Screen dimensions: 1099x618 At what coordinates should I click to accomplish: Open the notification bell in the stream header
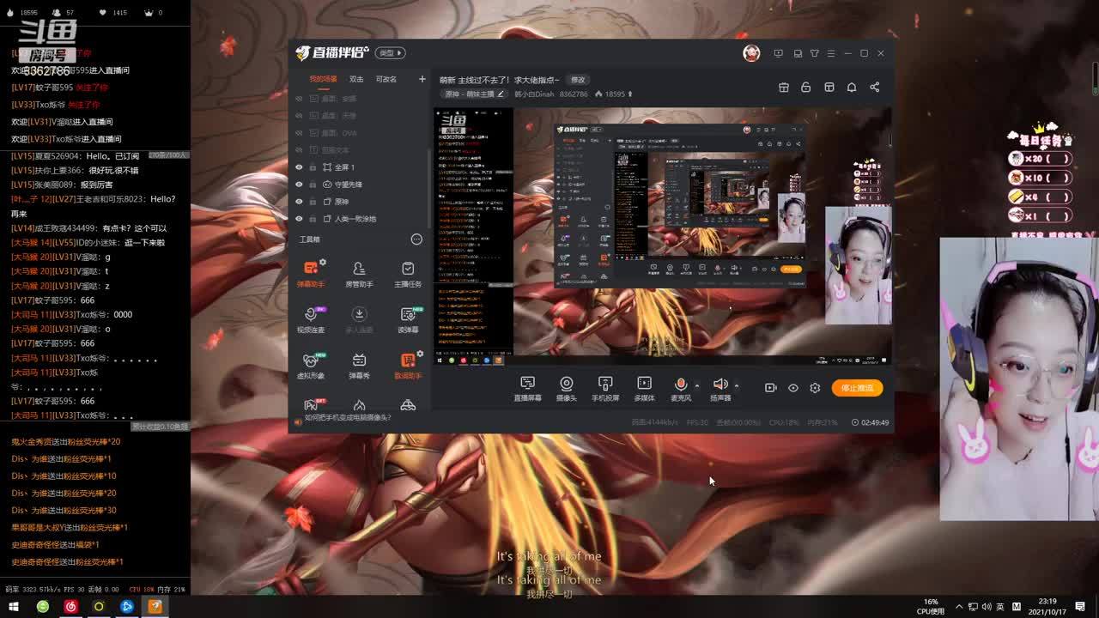(x=852, y=87)
